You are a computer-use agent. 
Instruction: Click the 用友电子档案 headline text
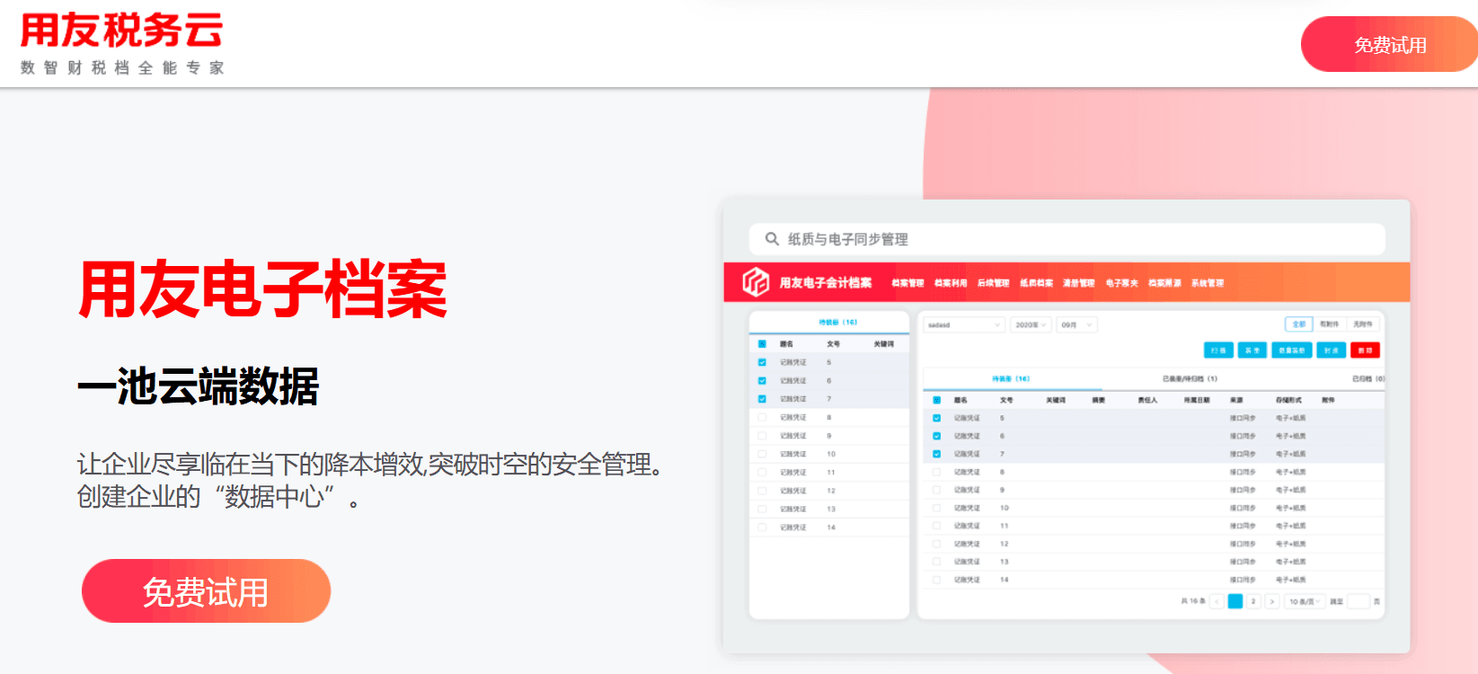pos(262,289)
